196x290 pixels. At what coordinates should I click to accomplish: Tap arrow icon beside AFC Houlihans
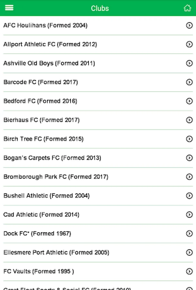(189, 25)
